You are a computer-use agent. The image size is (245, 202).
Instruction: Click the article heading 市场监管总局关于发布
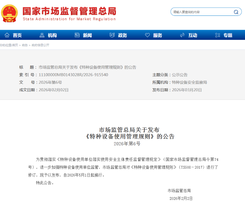click(129, 130)
